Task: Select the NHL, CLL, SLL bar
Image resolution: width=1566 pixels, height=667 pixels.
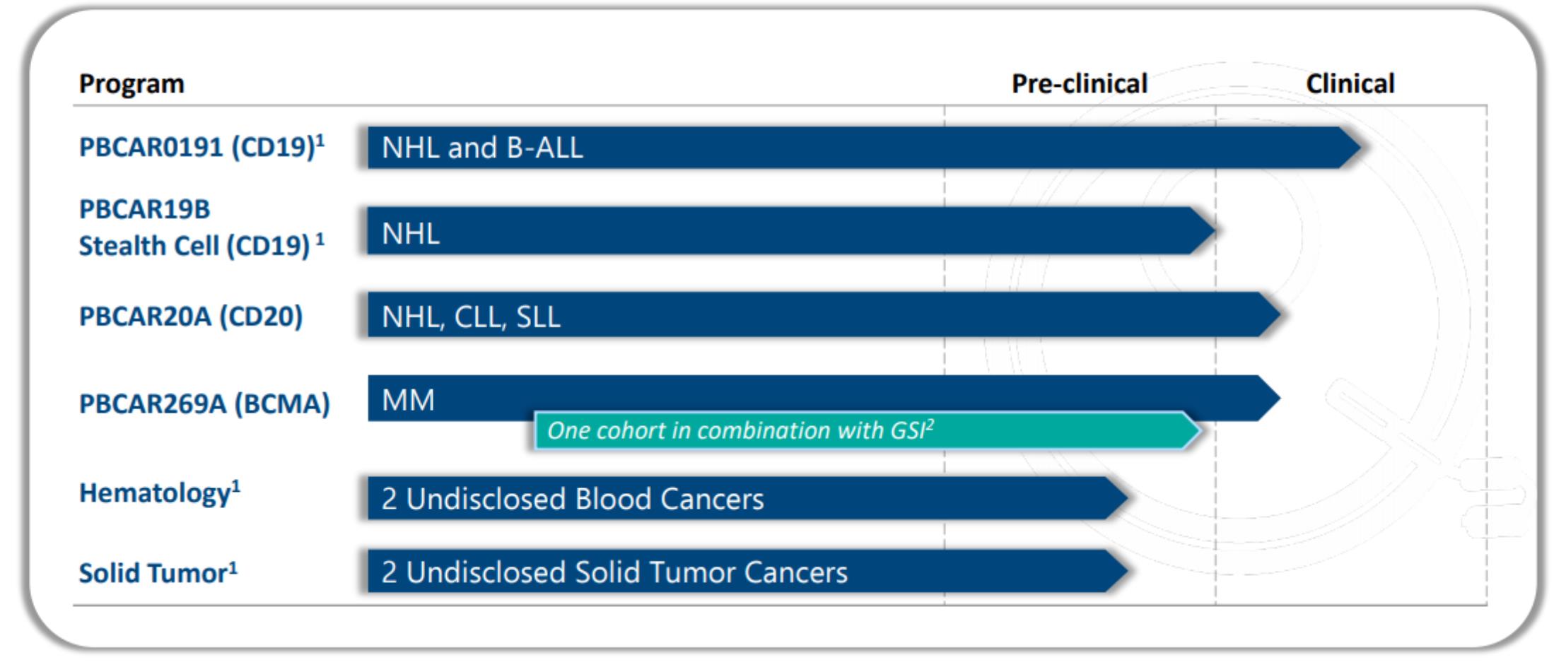Action: pos(813,315)
